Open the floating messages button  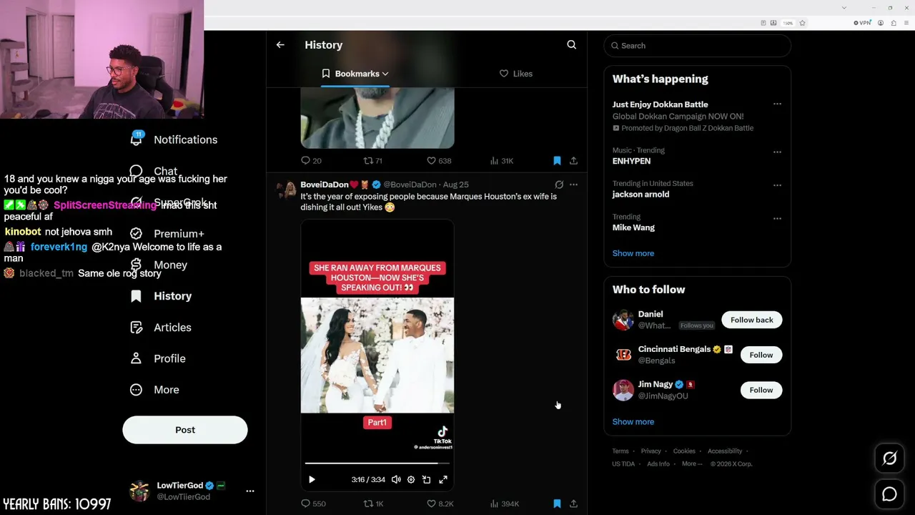889,494
